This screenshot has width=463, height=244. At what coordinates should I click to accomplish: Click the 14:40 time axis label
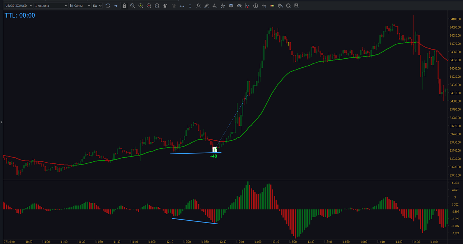[x=434, y=242]
